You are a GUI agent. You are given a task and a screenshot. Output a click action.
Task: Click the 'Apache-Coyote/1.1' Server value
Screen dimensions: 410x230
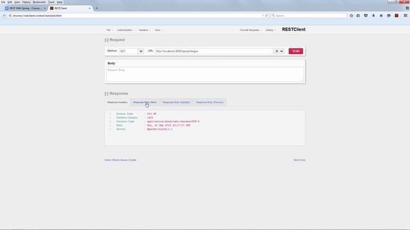(160, 129)
